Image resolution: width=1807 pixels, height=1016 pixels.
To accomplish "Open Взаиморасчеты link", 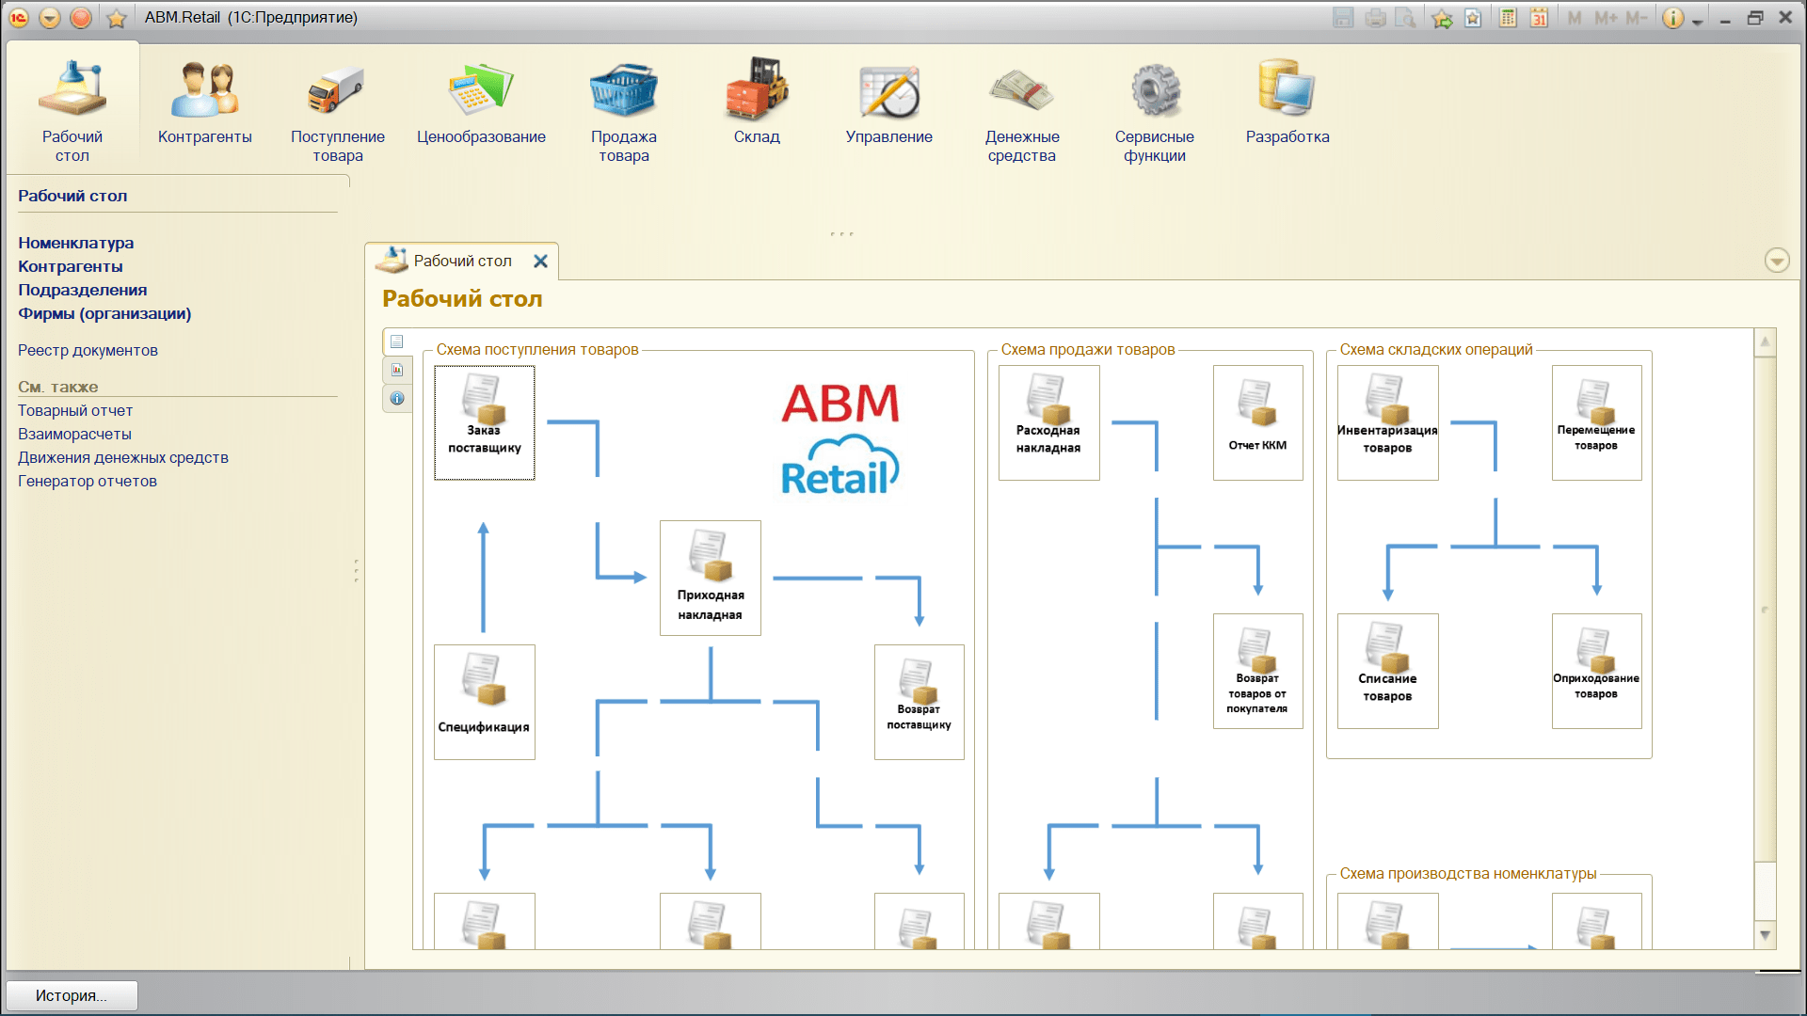I will coord(74,434).
